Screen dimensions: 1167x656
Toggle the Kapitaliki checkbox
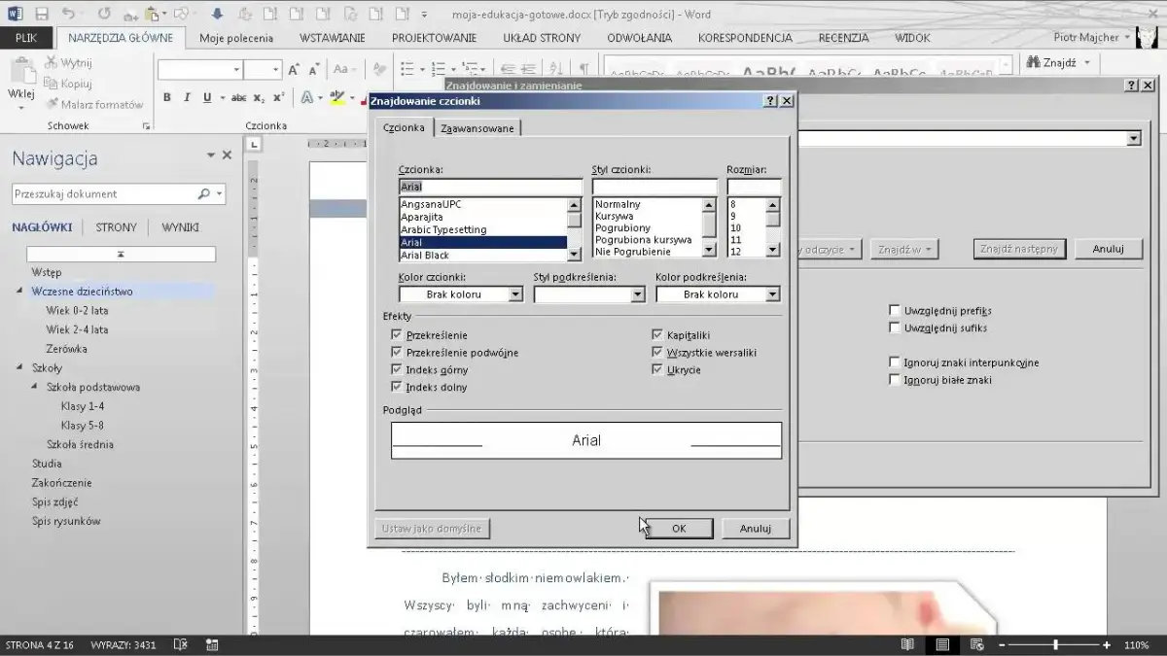(658, 335)
